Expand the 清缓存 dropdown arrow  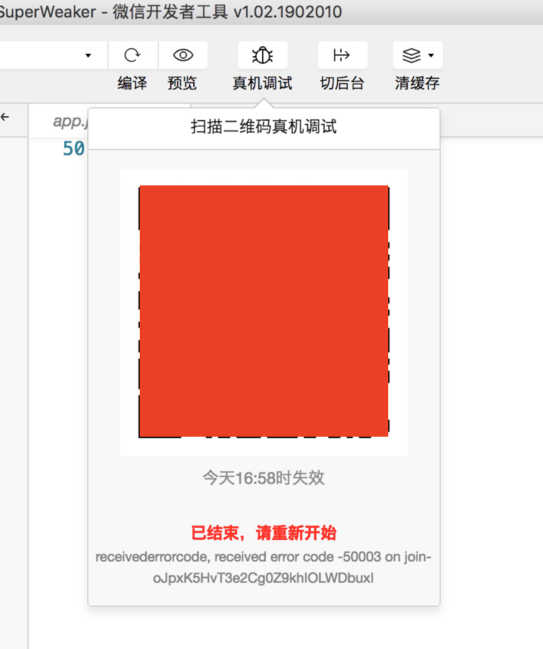point(431,56)
